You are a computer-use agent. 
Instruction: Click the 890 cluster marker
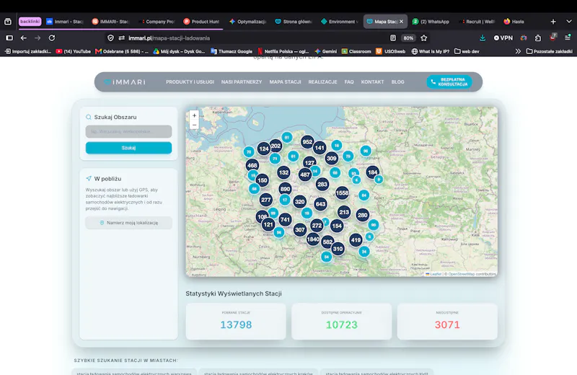pos(285,189)
